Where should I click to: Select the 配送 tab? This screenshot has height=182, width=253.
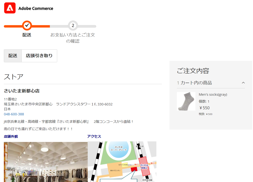13,56
